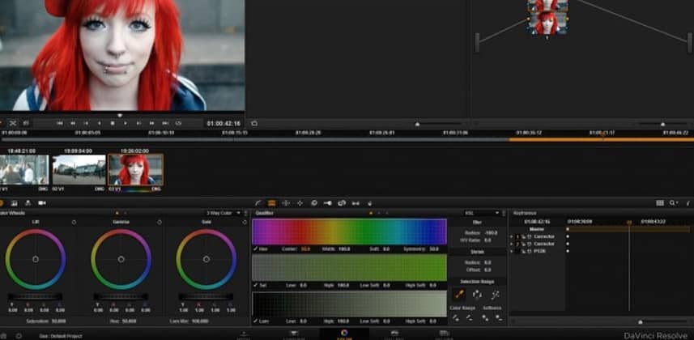Viewport: 694px width, 340px height.
Task: Open the Color Match palette icon
Action: pyautogui.click(x=14, y=202)
